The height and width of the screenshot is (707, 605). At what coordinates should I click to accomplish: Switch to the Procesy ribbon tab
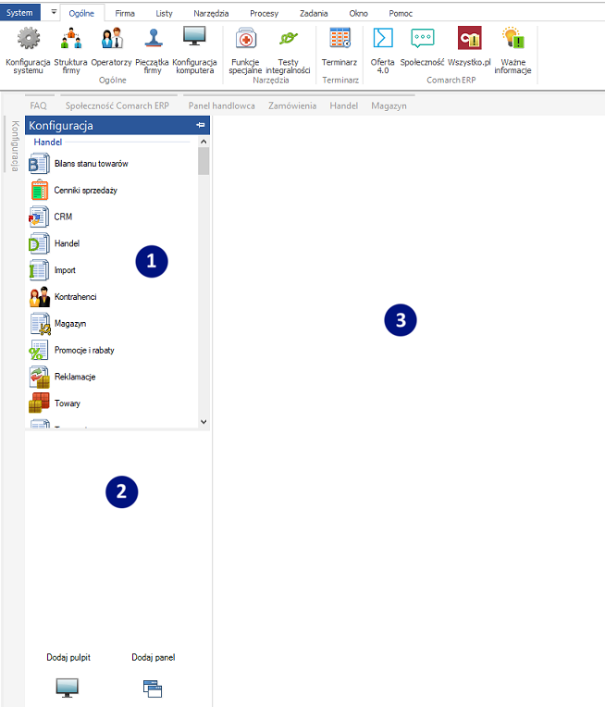(x=265, y=14)
